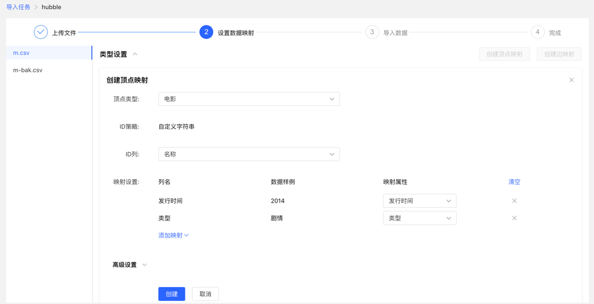Expand the 高级设置 section
This screenshot has height=304, width=594.
click(x=144, y=265)
